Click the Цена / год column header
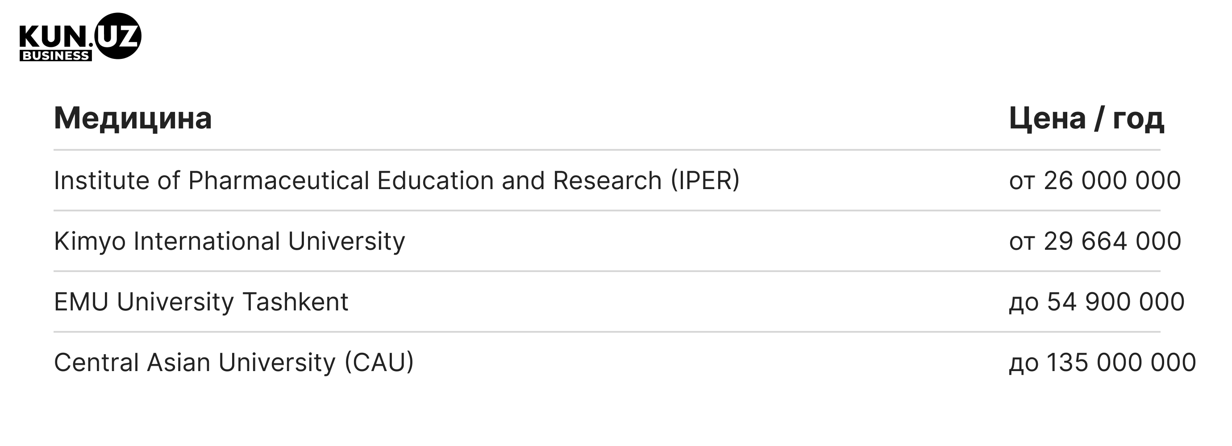The image size is (1232, 446). pos(1086,118)
